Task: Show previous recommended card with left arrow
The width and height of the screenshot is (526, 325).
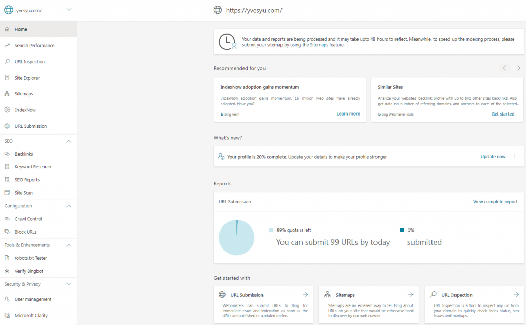Action: (x=504, y=68)
